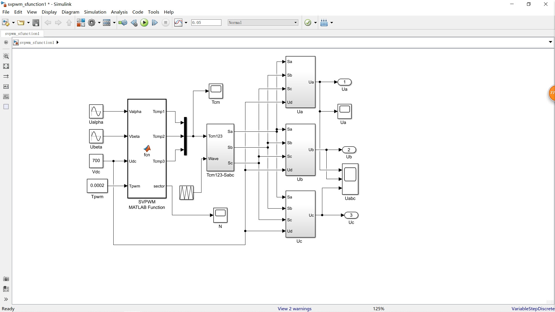Select the Tcm123-Sabc subsystem block
Screen dimensions: 555x312
click(220, 147)
